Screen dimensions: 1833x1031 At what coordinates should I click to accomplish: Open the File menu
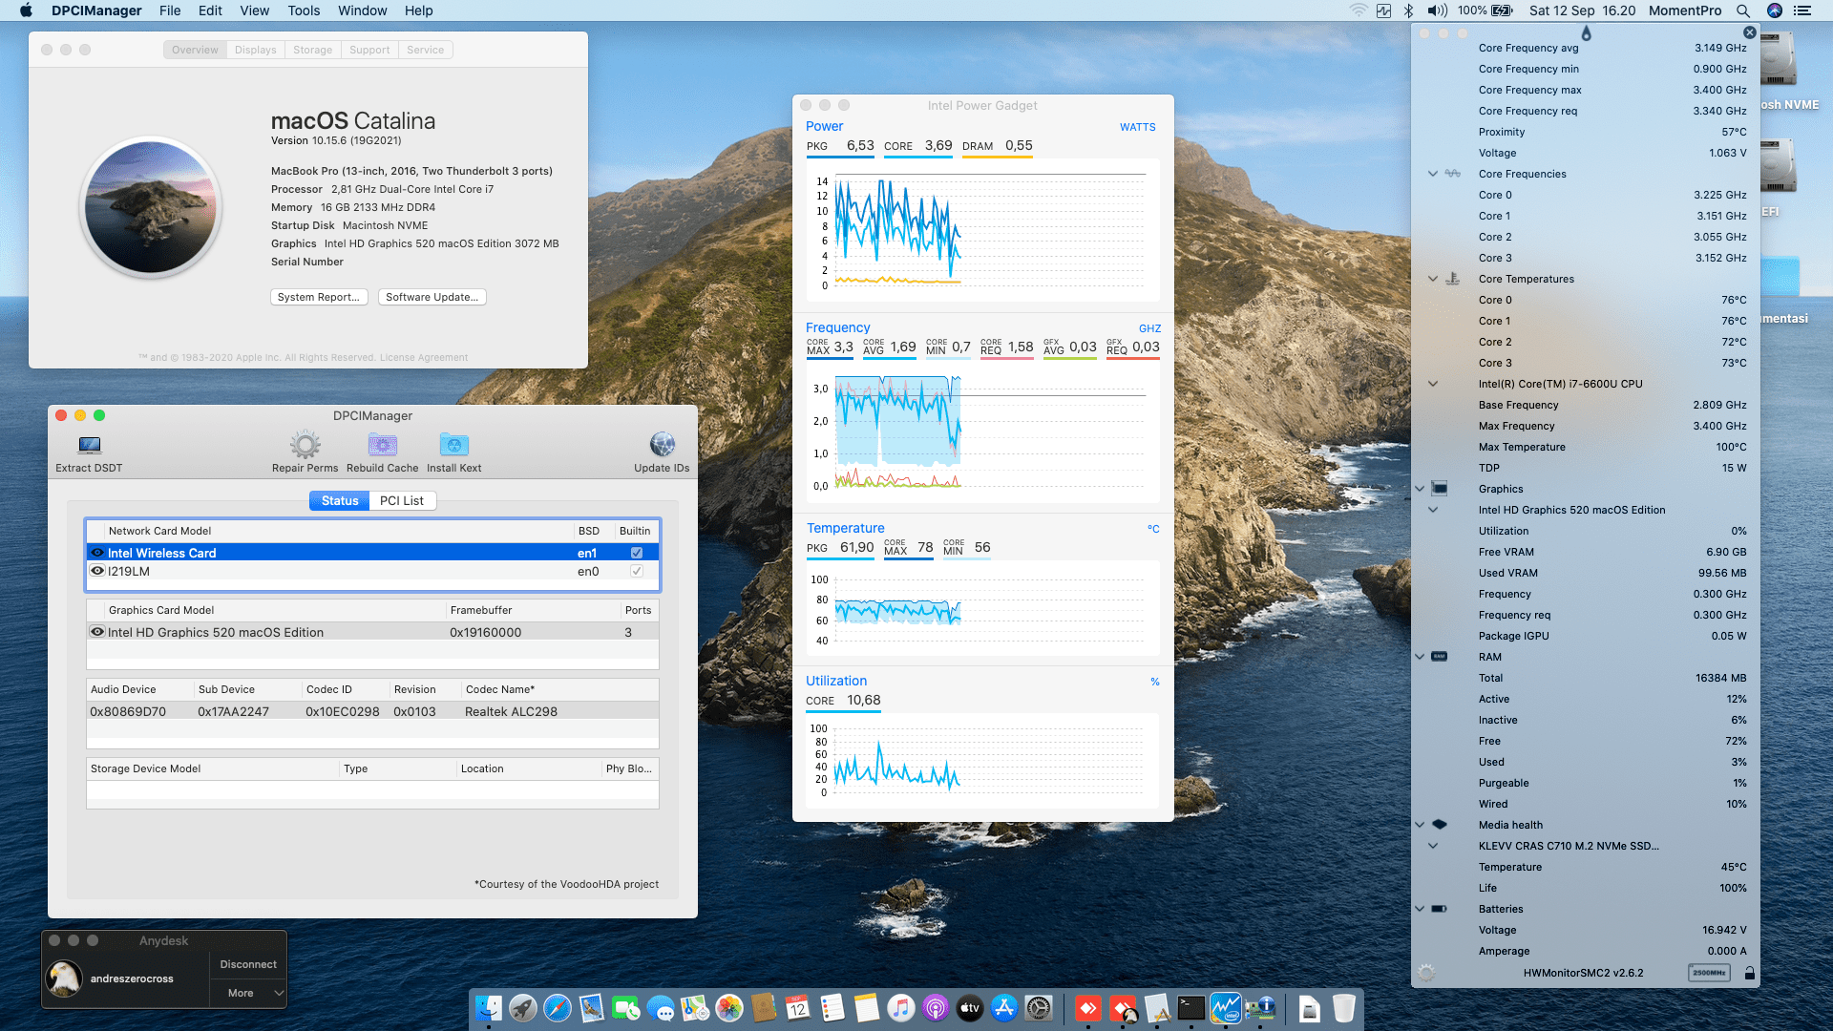[170, 11]
